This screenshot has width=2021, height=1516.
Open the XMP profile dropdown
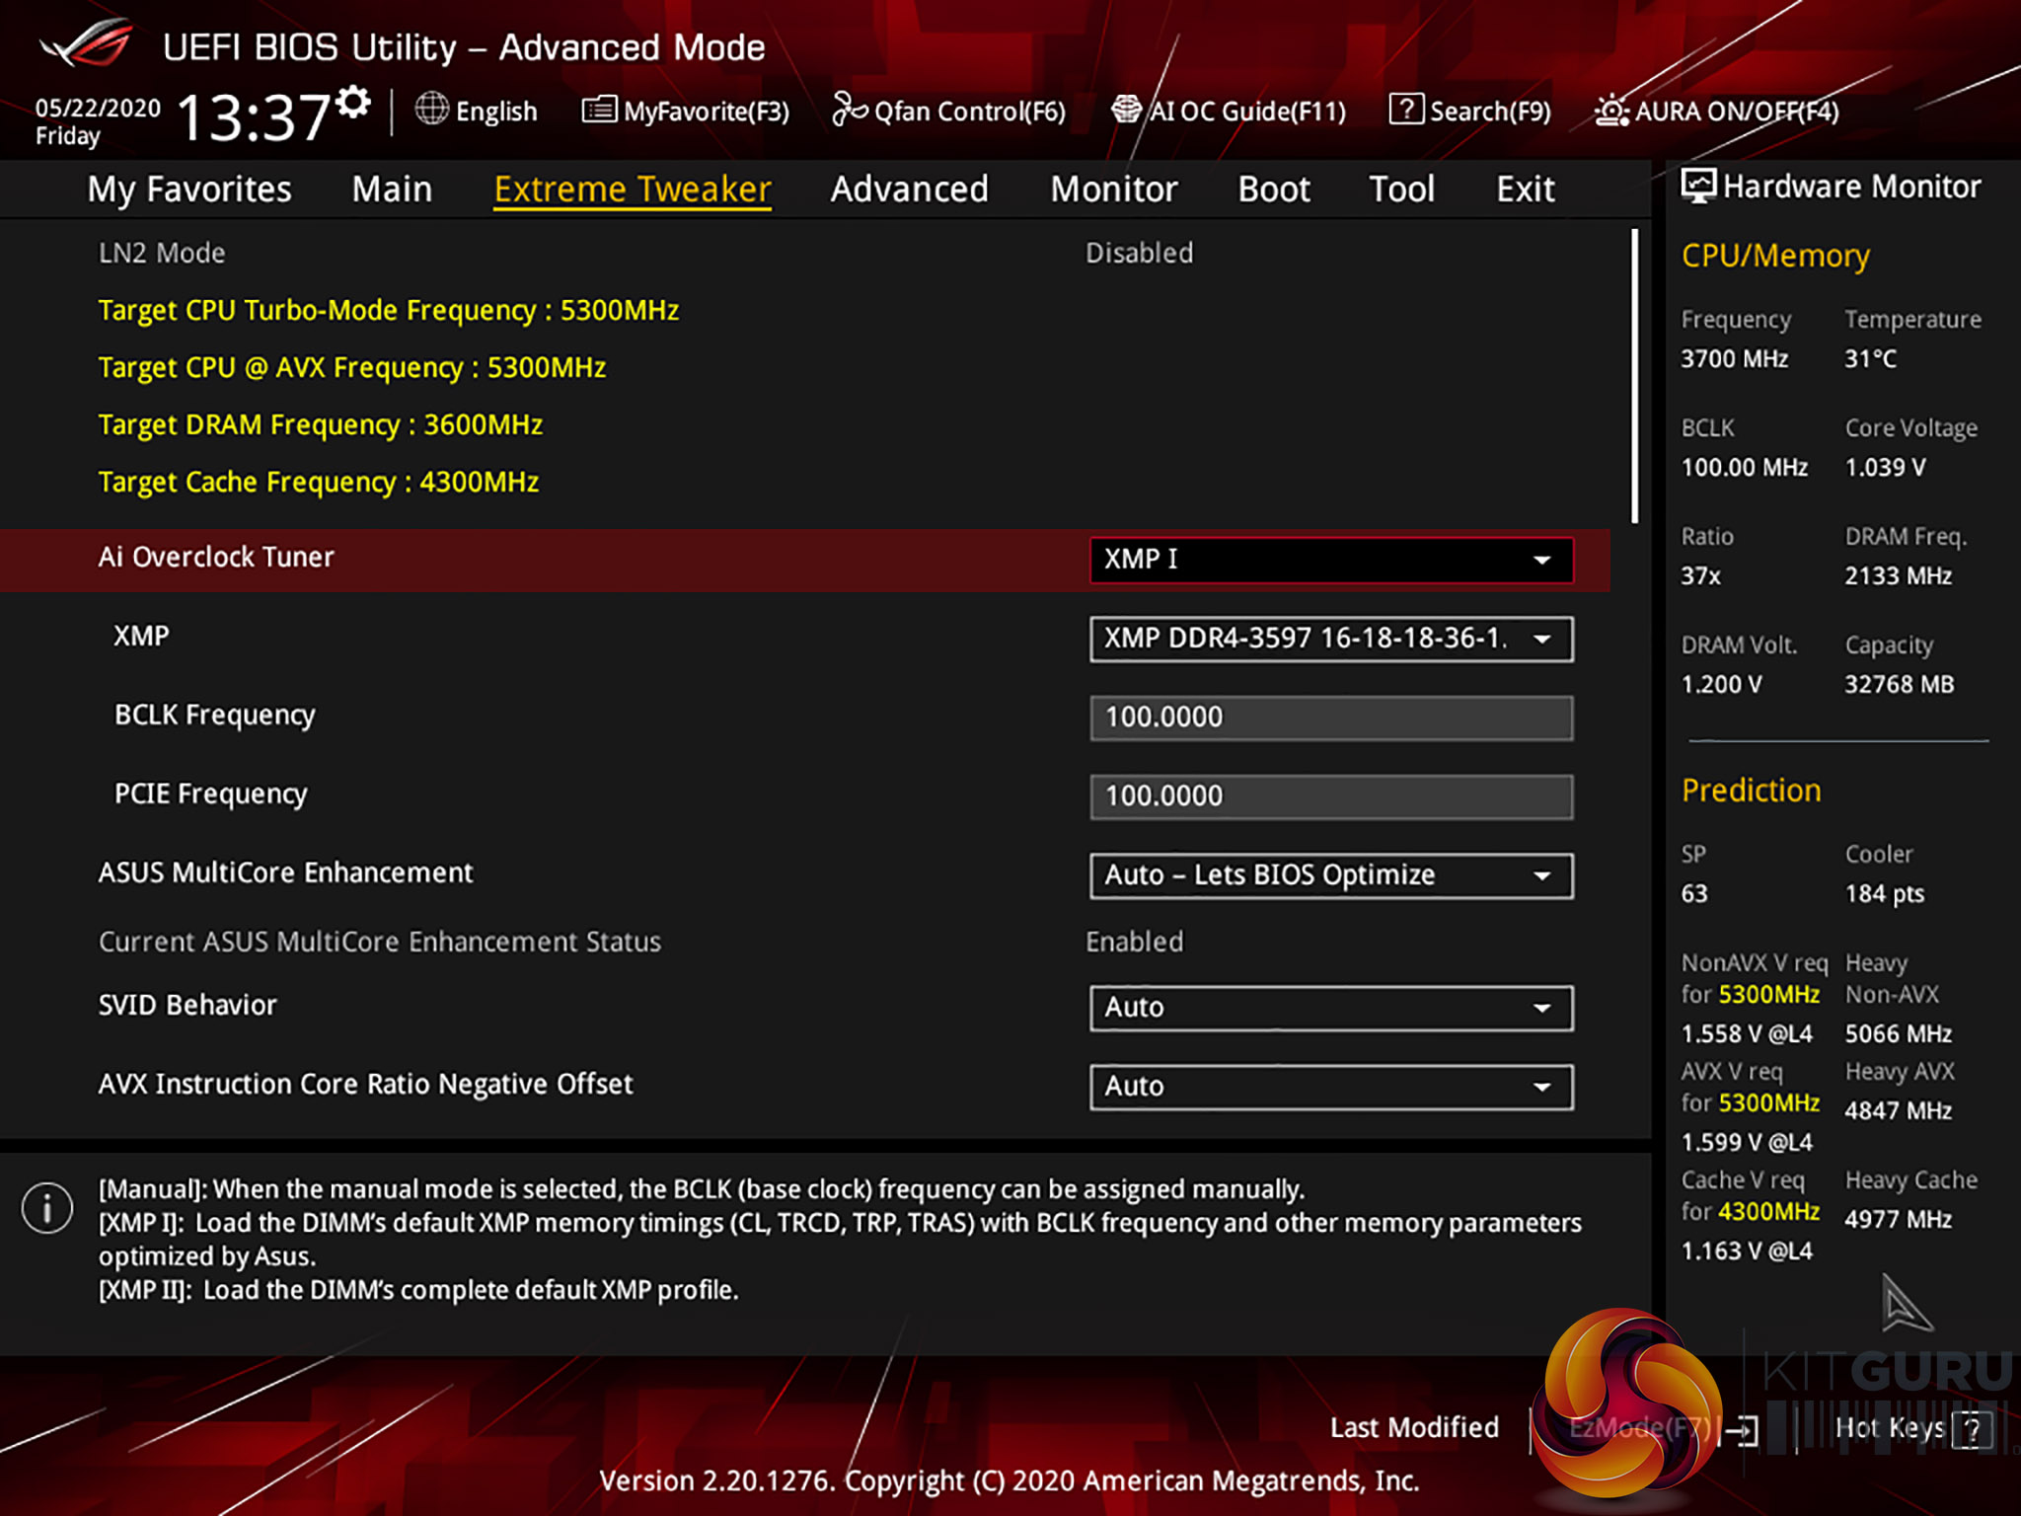(x=1330, y=639)
